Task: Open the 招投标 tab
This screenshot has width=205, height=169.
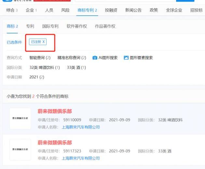Action: pyautogui.click(x=196, y=10)
